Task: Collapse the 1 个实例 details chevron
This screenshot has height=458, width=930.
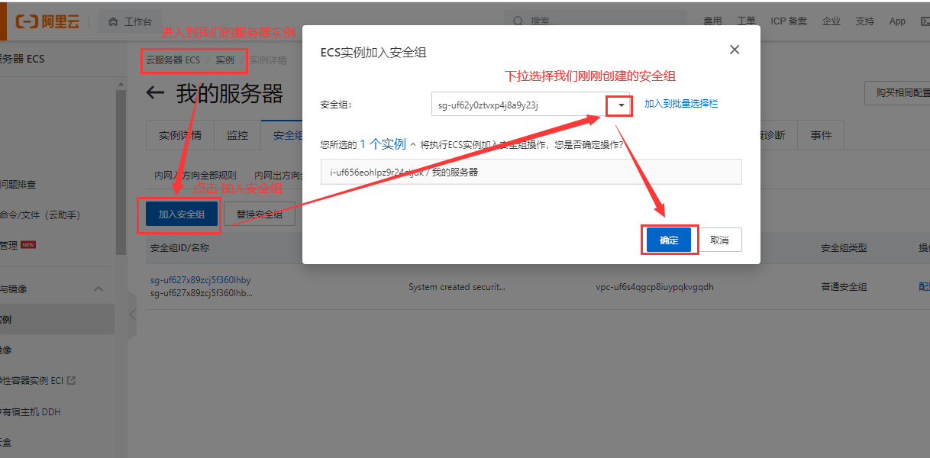Action: pyautogui.click(x=412, y=143)
